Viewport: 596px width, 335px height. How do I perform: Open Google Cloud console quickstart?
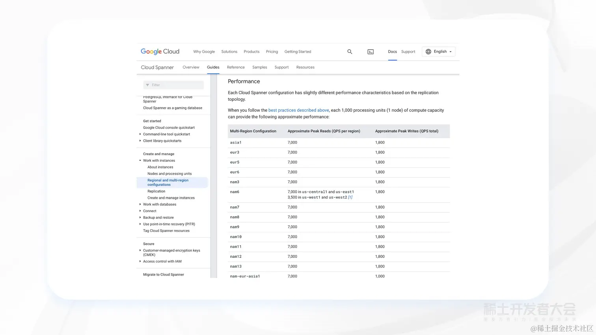click(x=169, y=128)
